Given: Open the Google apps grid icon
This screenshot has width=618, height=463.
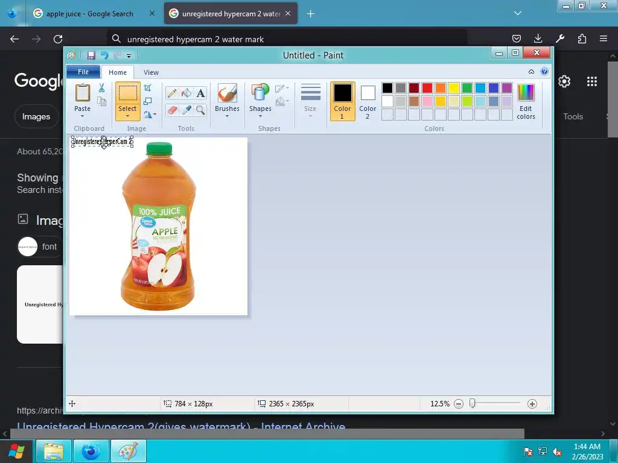Looking at the screenshot, I should (x=591, y=81).
